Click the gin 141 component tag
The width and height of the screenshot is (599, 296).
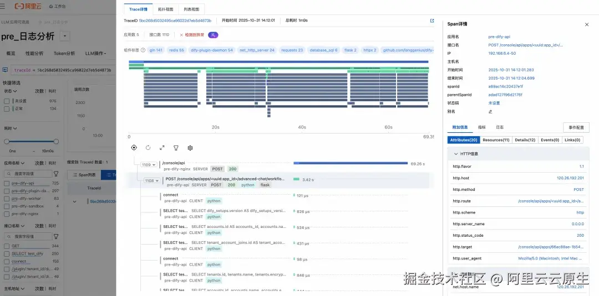(155, 50)
